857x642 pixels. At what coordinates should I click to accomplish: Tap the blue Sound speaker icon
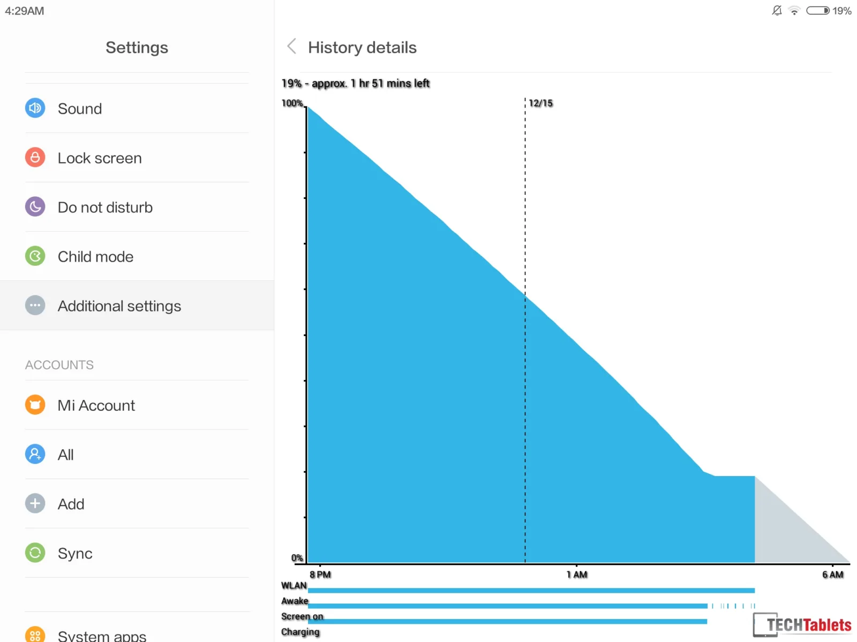pos(35,108)
